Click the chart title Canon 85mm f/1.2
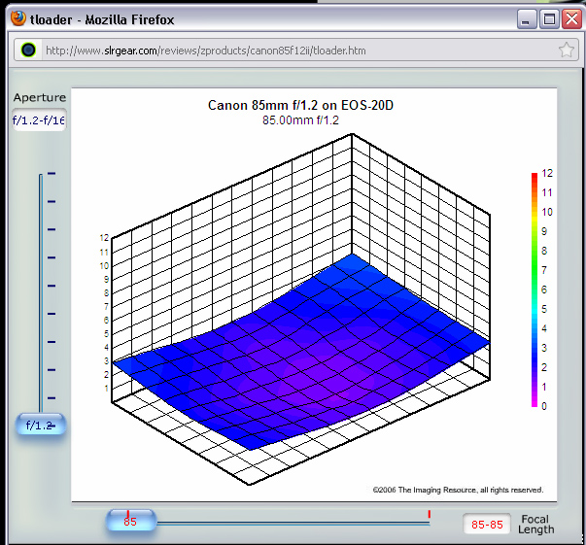The height and width of the screenshot is (545, 586). click(300, 105)
